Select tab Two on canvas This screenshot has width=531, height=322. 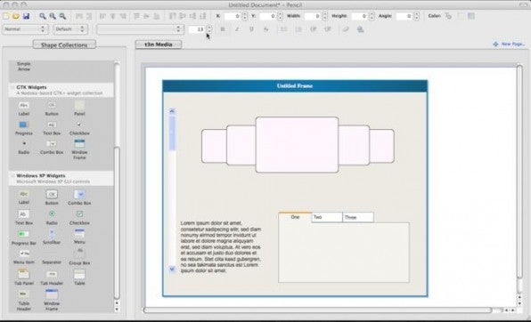coord(327,217)
